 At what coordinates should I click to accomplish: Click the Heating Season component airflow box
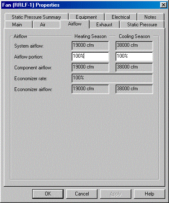(x=90, y=67)
